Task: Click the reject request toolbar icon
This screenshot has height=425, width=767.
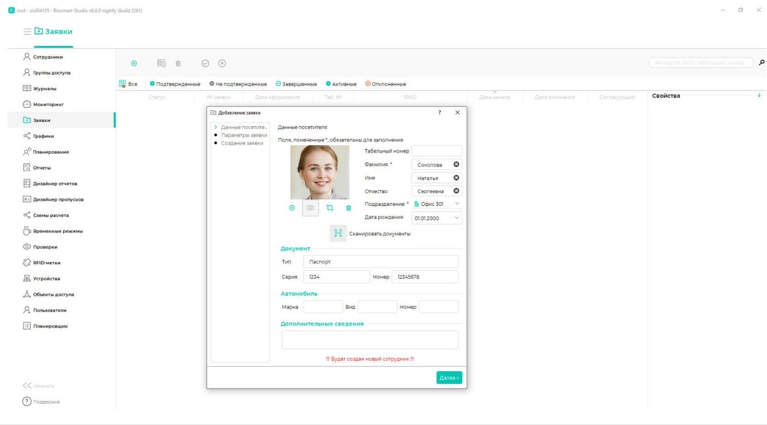Action: click(221, 63)
